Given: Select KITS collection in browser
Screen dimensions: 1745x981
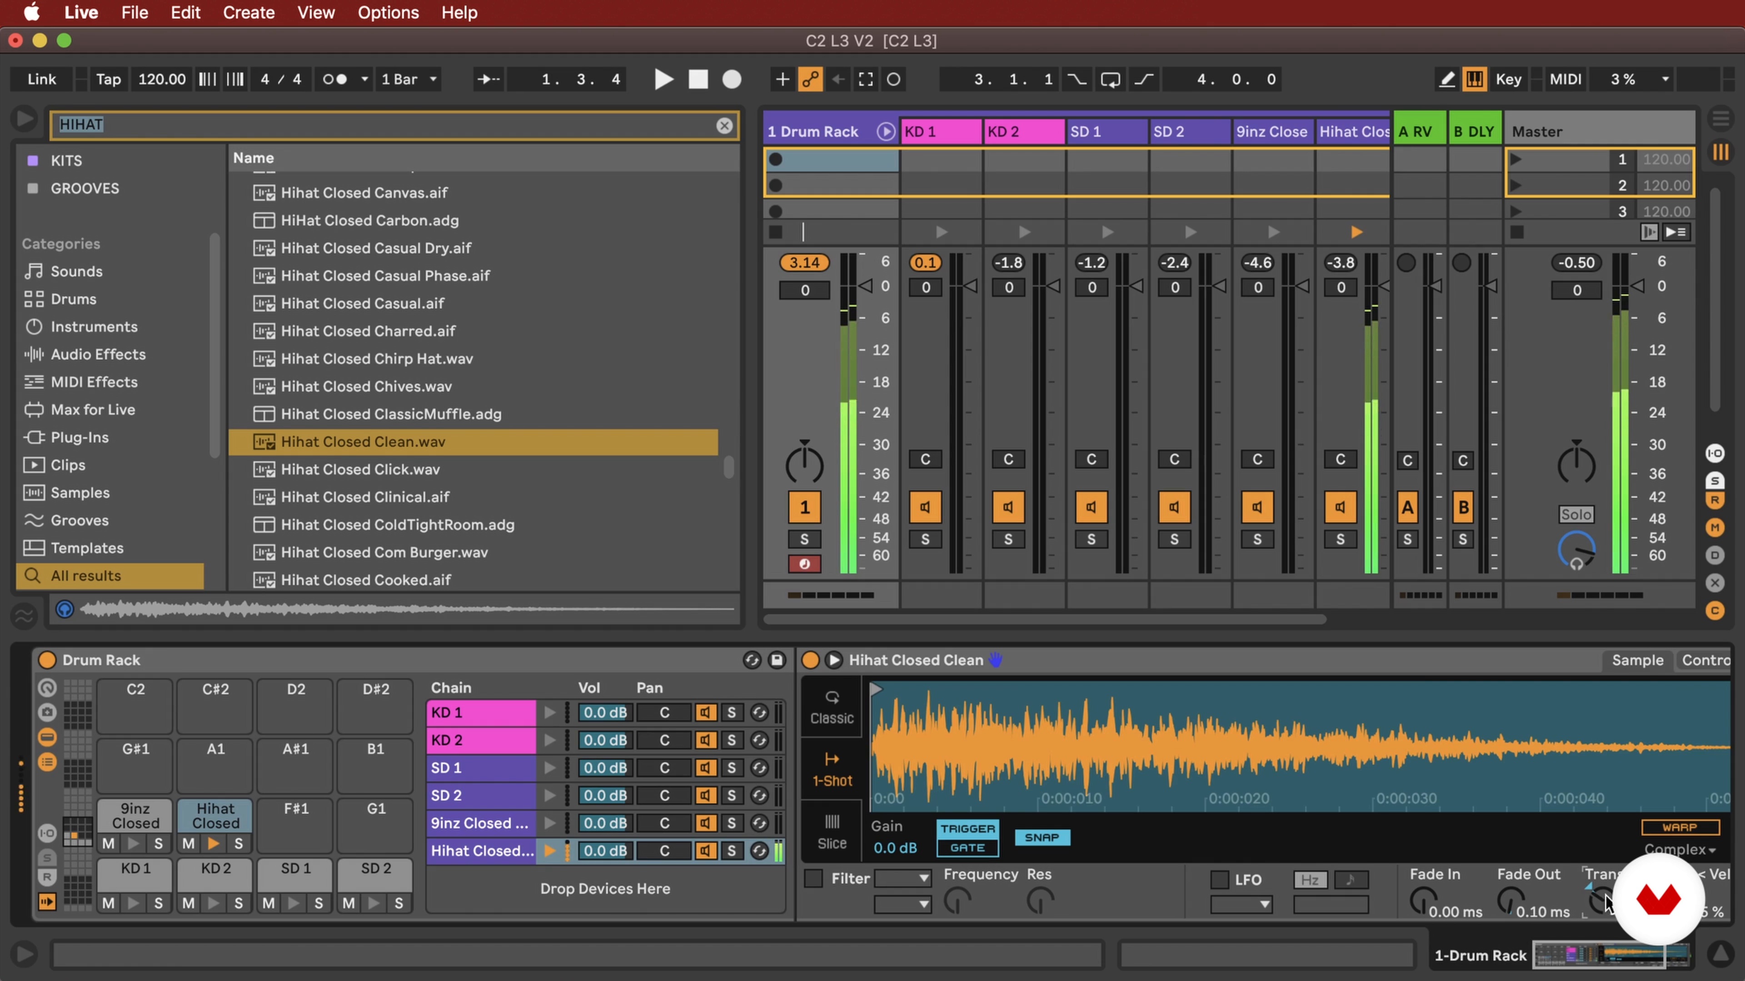Looking at the screenshot, I should pos(66,160).
